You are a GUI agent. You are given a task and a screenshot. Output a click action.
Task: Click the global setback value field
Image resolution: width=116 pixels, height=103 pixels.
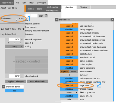pos(14,76)
